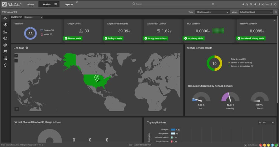Open the Admin tab

click(x=30, y=4)
